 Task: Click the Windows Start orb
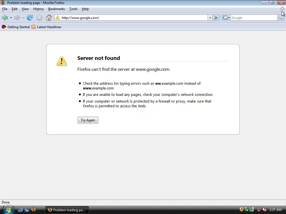coord(8,210)
